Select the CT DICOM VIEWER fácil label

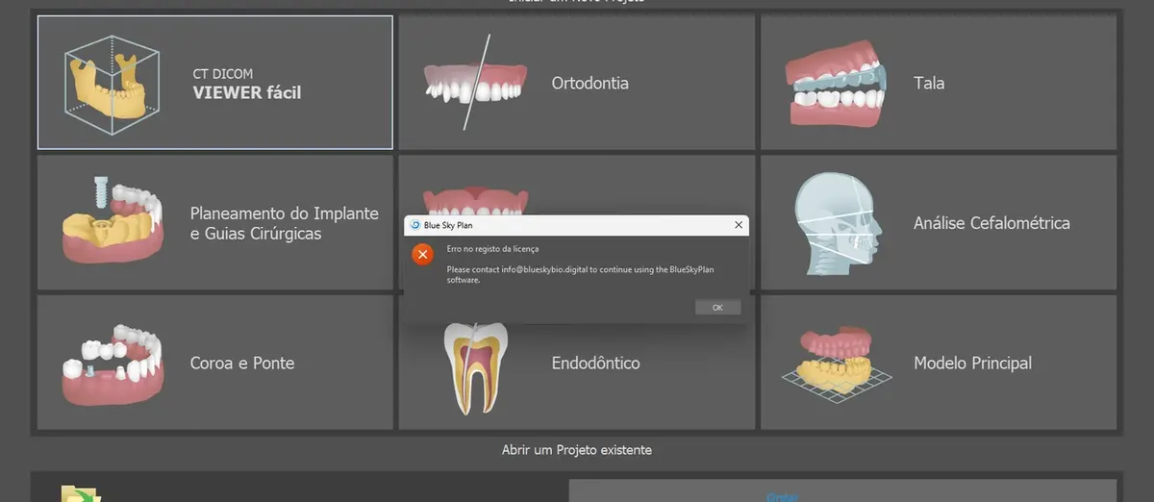[x=247, y=85]
